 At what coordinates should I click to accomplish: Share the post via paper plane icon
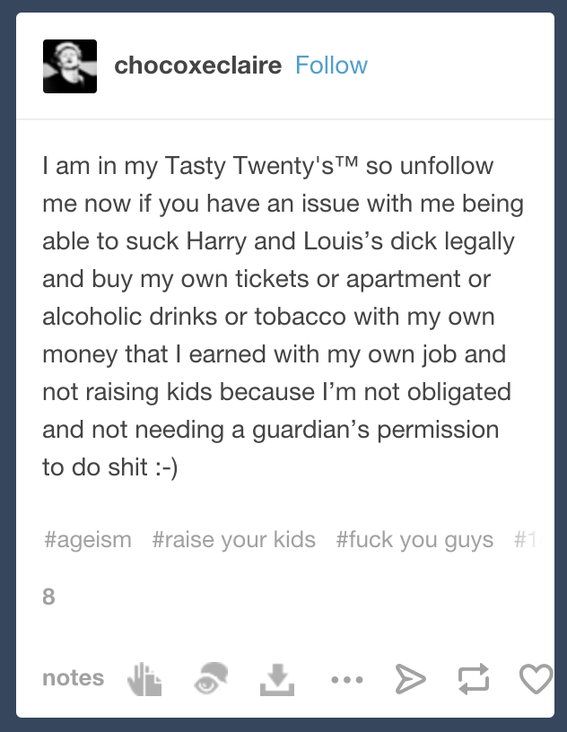411,679
